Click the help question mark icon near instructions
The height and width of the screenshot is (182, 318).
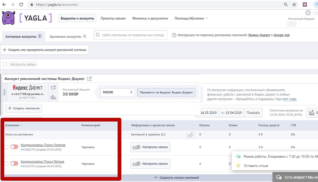coord(174,35)
